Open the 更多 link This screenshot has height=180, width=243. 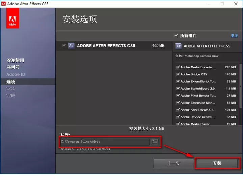234,36
